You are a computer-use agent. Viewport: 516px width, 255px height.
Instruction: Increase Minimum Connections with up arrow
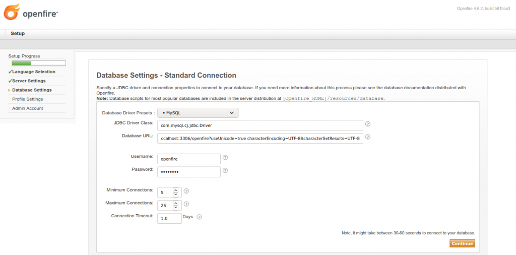click(x=175, y=190)
